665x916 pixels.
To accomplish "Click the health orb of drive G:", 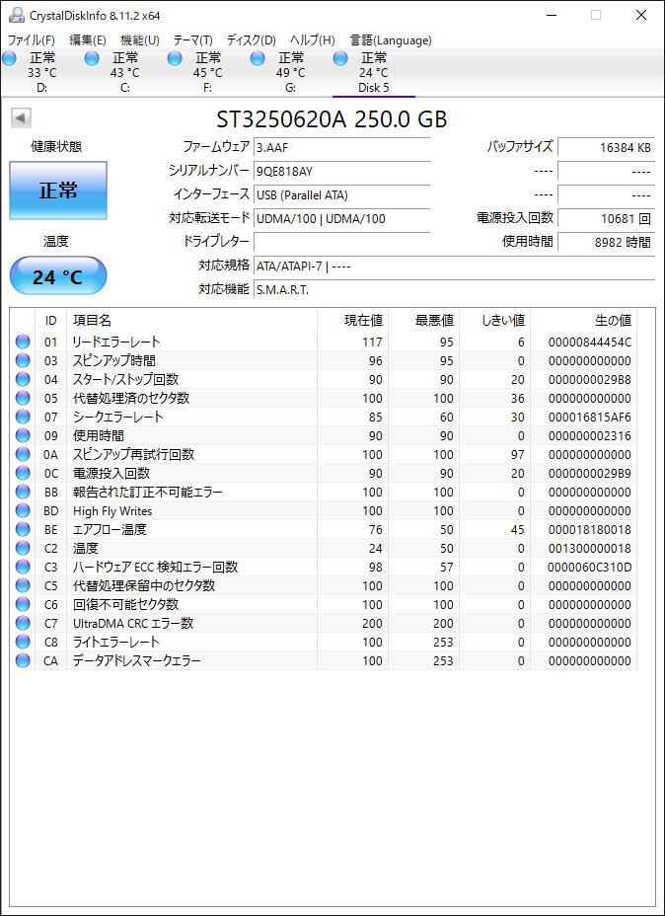I will coord(259,58).
